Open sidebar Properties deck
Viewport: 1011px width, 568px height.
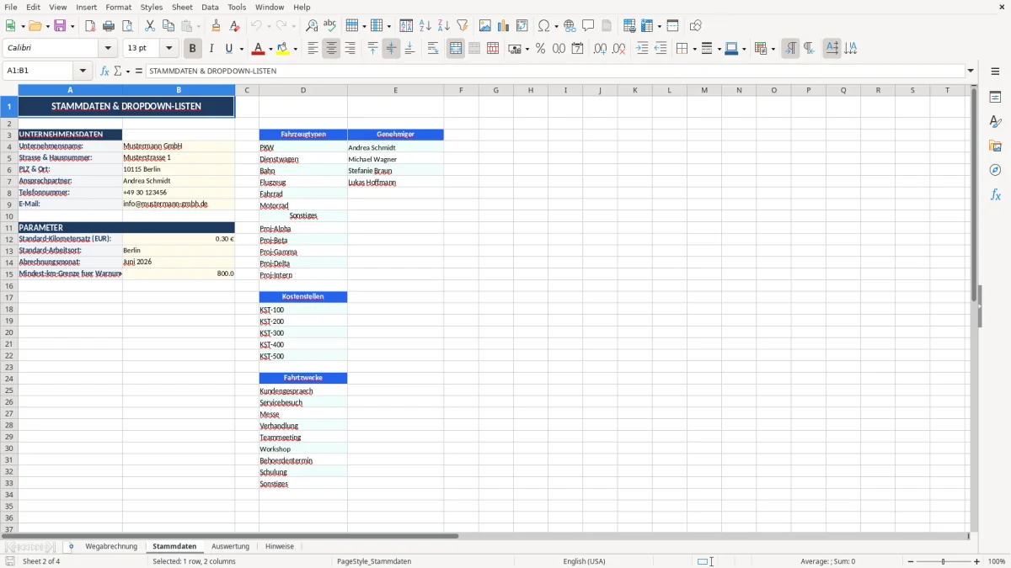(x=995, y=98)
